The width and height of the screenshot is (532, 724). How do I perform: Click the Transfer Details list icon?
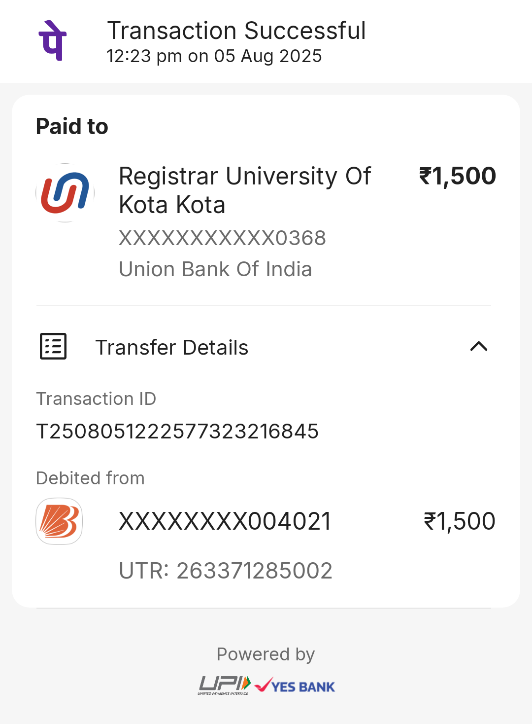click(53, 347)
